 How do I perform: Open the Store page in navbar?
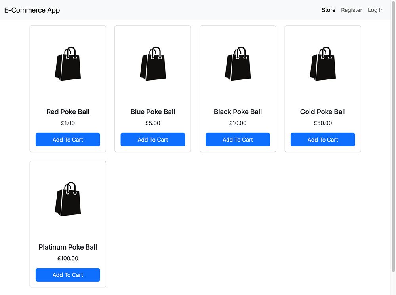coord(328,10)
